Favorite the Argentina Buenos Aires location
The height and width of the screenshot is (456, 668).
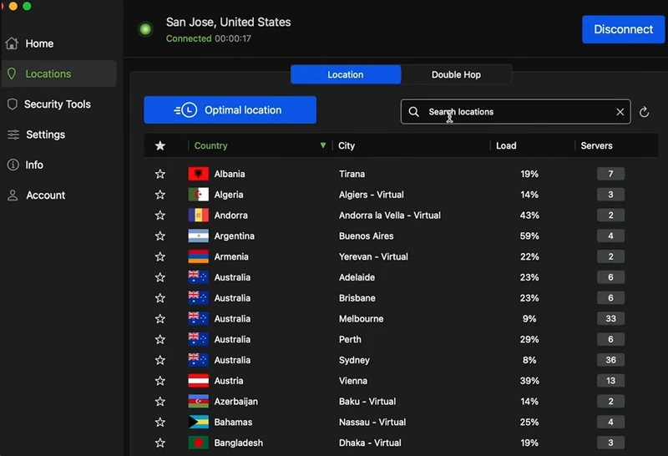160,236
